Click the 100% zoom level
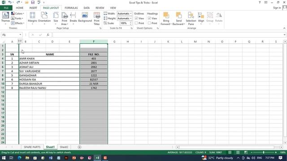287x161 pixels. coord(283,152)
